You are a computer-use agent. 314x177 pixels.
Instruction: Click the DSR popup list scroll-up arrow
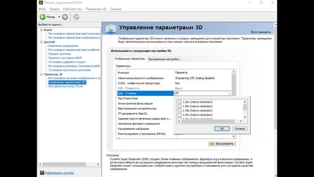click(245, 102)
